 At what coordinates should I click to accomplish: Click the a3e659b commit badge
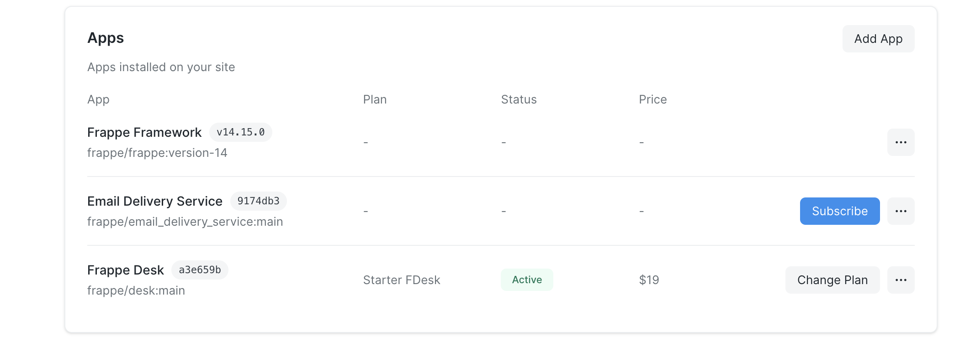coord(200,270)
